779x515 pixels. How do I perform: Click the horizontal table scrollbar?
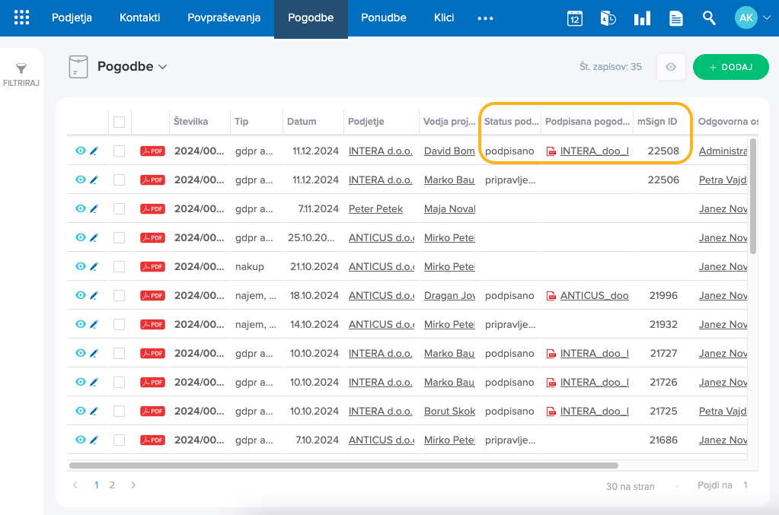point(343,465)
